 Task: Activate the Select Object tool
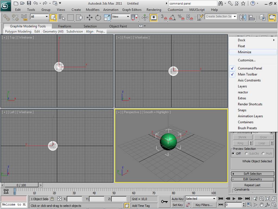click(53, 17)
